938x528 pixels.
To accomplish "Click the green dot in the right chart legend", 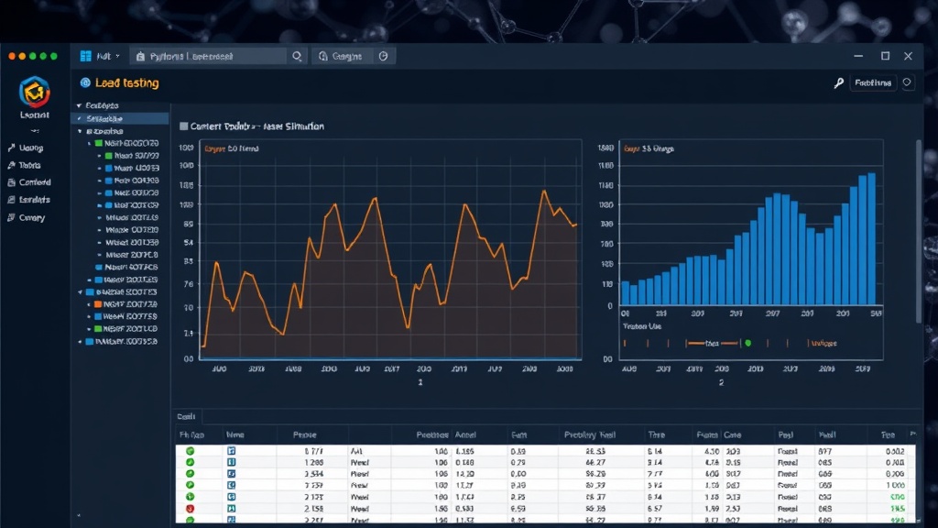I will (747, 343).
